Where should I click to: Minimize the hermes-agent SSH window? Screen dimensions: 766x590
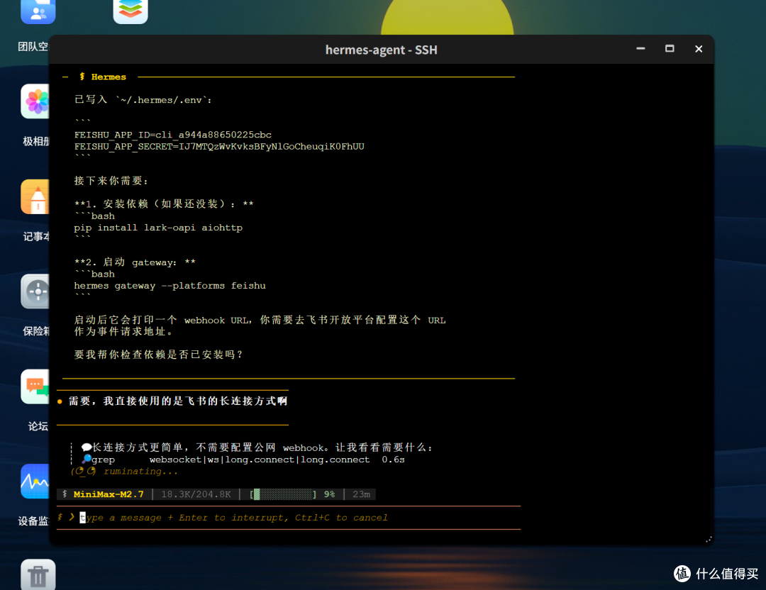tap(640, 49)
